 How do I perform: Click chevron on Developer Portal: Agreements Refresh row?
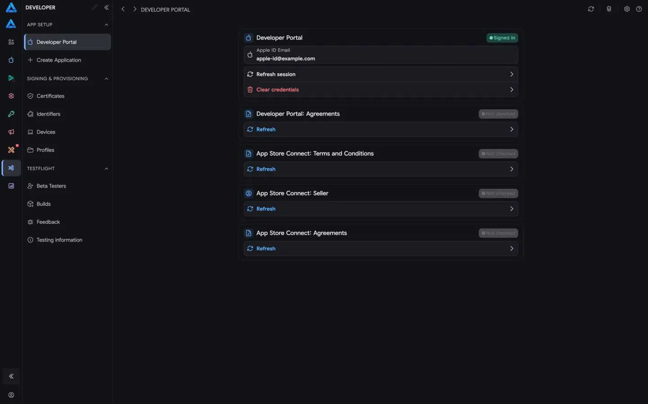(x=512, y=129)
